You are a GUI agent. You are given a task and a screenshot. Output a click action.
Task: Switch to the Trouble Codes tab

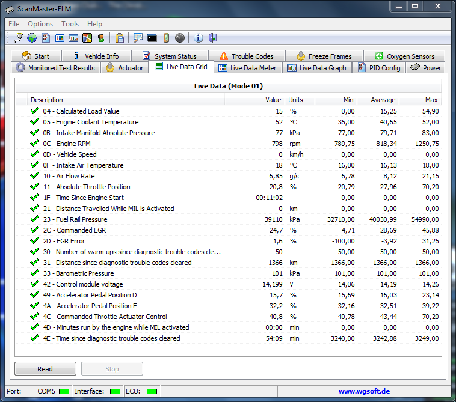[247, 56]
